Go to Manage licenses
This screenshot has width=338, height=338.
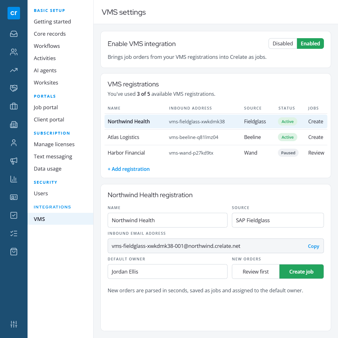click(54, 144)
